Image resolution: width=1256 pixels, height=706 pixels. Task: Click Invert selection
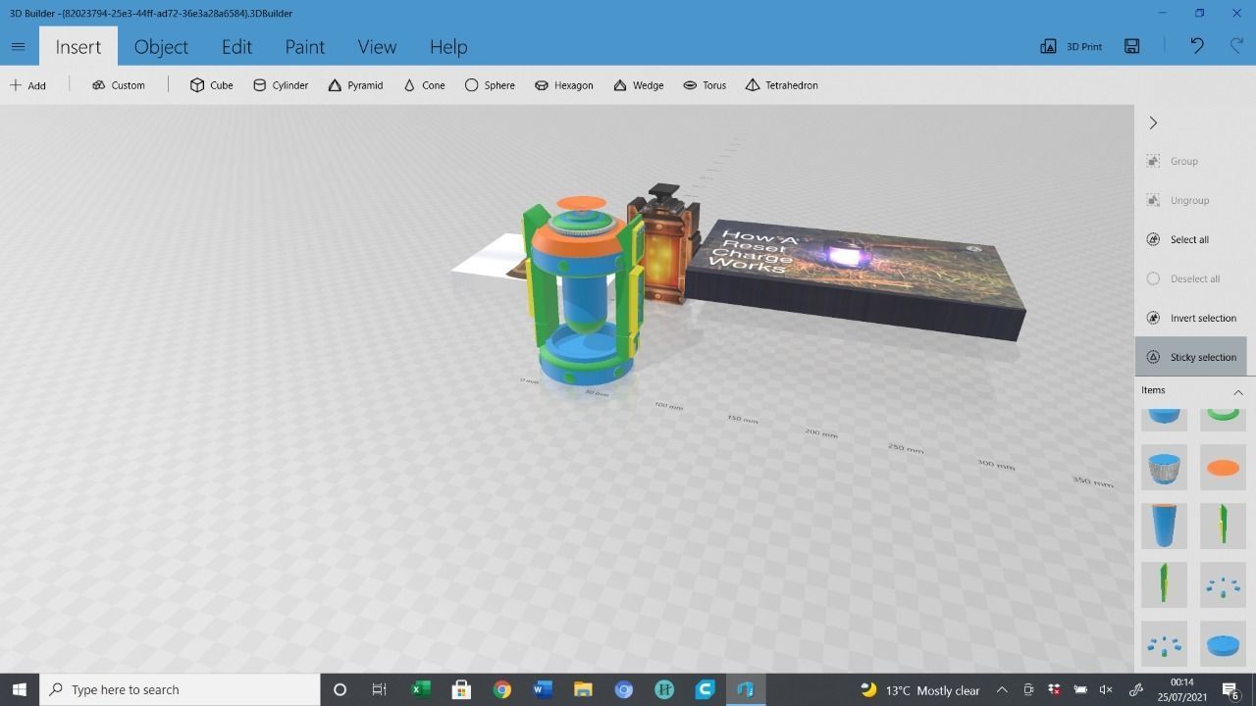tap(1193, 318)
